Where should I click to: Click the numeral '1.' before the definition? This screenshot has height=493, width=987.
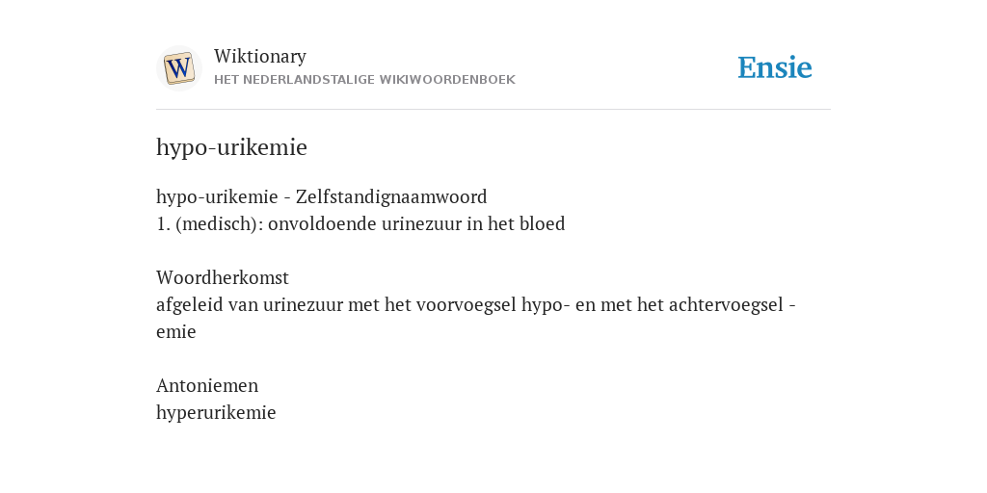pos(164,223)
